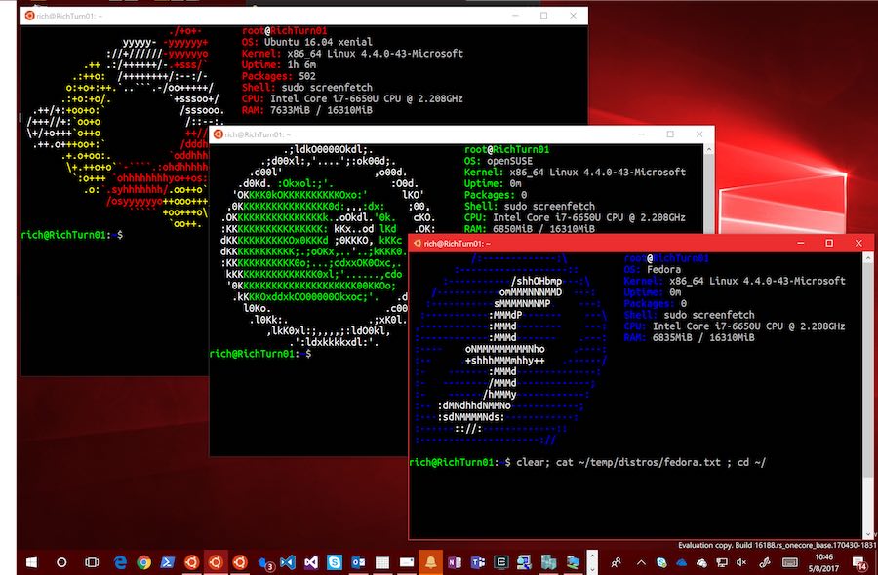The height and width of the screenshot is (575, 878).
Task: Click the network icon in the system tray
Action: (x=722, y=562)
